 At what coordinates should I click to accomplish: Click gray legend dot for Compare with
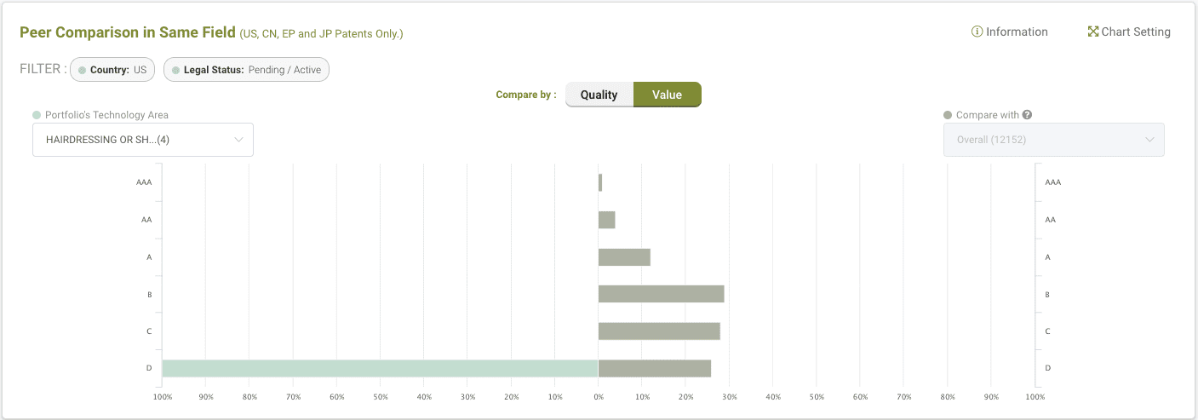[948, 115]
